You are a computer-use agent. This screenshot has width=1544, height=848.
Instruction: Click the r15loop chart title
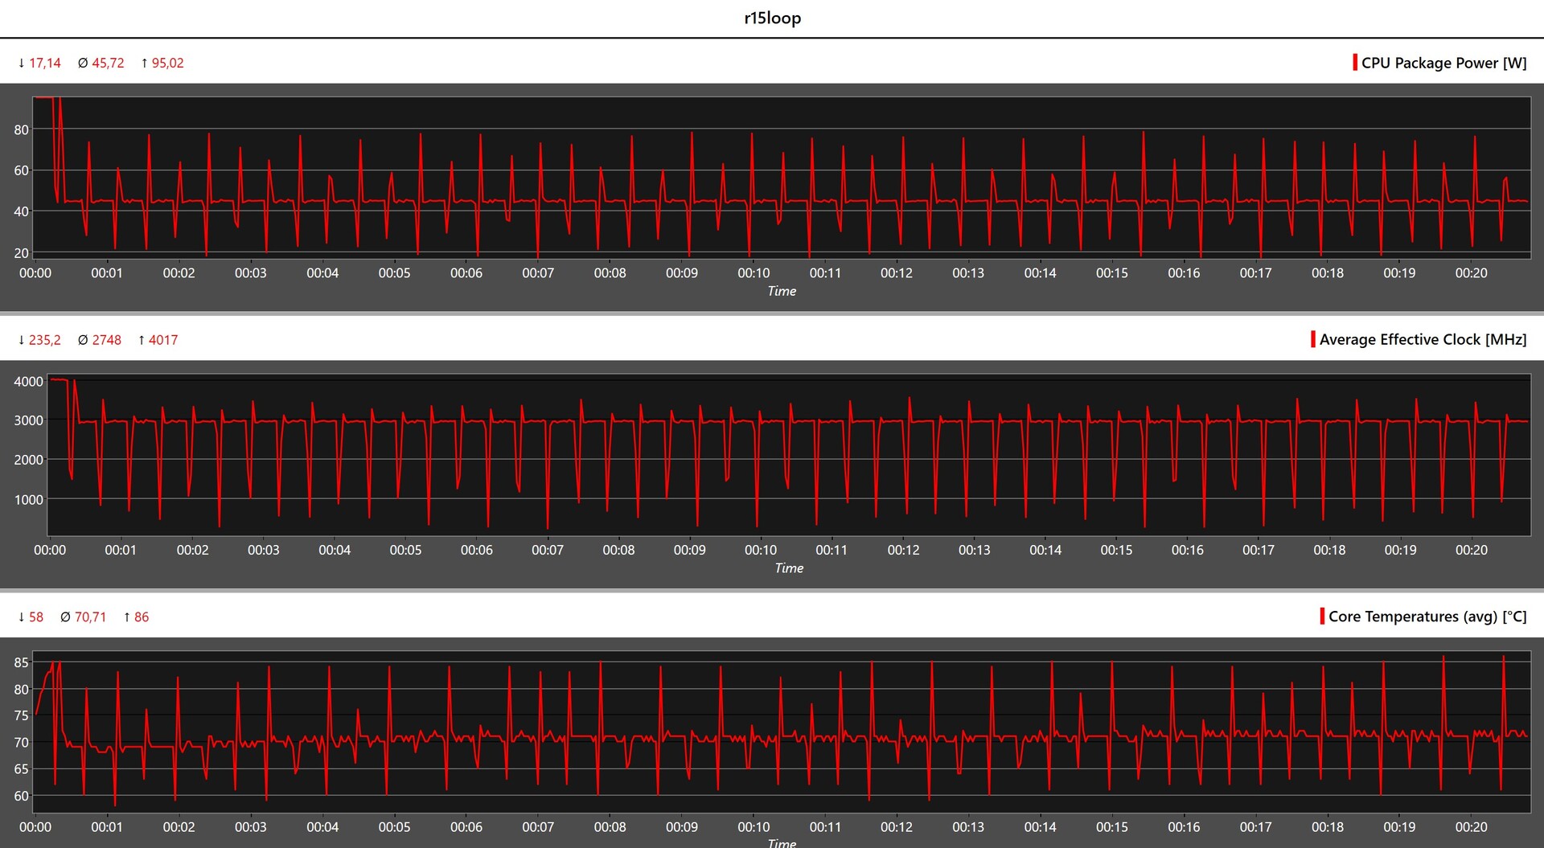772,18
